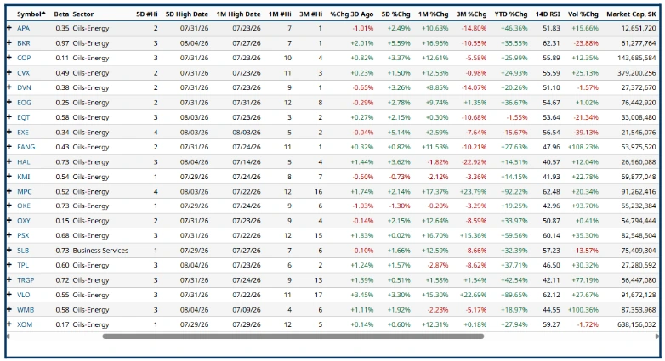Select HAL's -22.92% 3M %Chg value
Viewport: 665px width, 361px height.
[474, 161]
